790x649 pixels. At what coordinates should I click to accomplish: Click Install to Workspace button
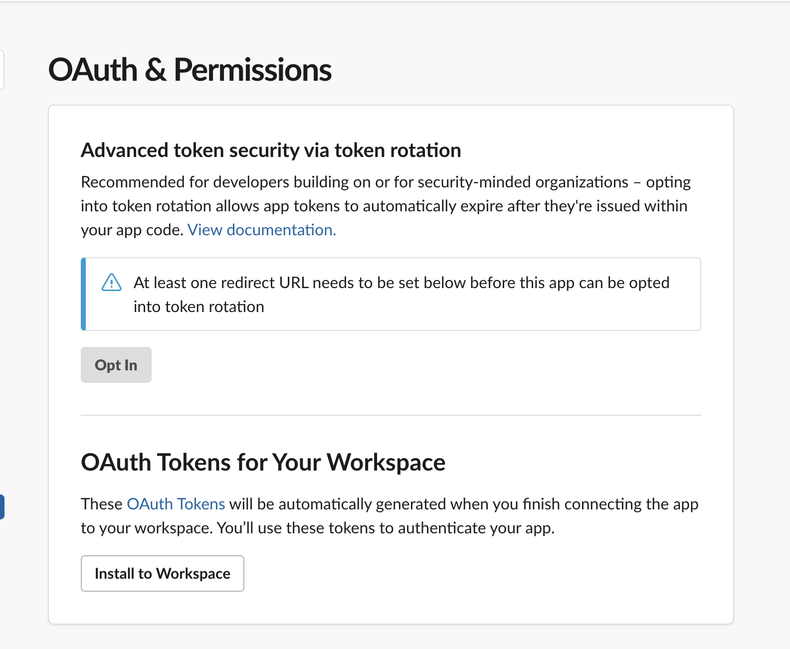pos(163,573)
